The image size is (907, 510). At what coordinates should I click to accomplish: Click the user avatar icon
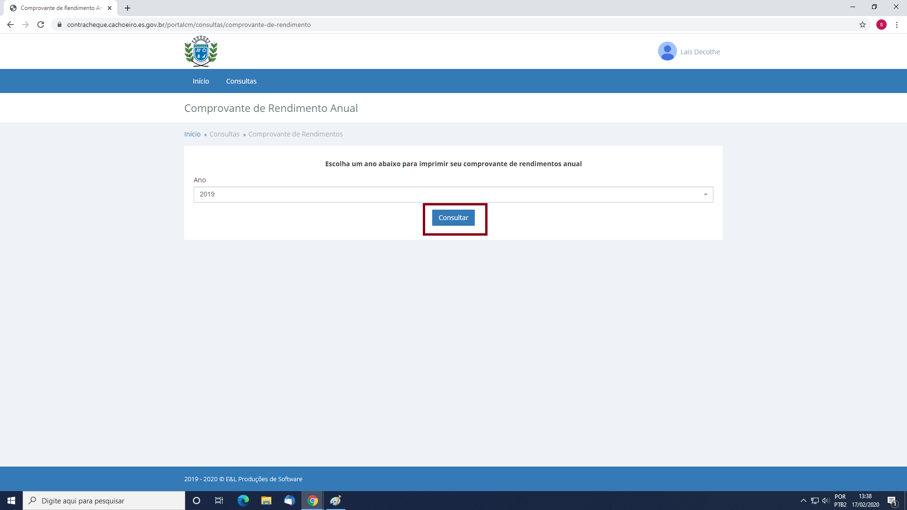(x=667, y=51)
